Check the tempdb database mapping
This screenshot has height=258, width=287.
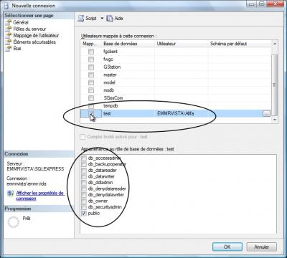click(91, 106)
